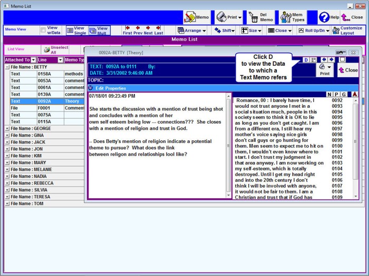The image size is (369, 276).
Task: Open the Del Memo tool
Action: coord(261,17)
